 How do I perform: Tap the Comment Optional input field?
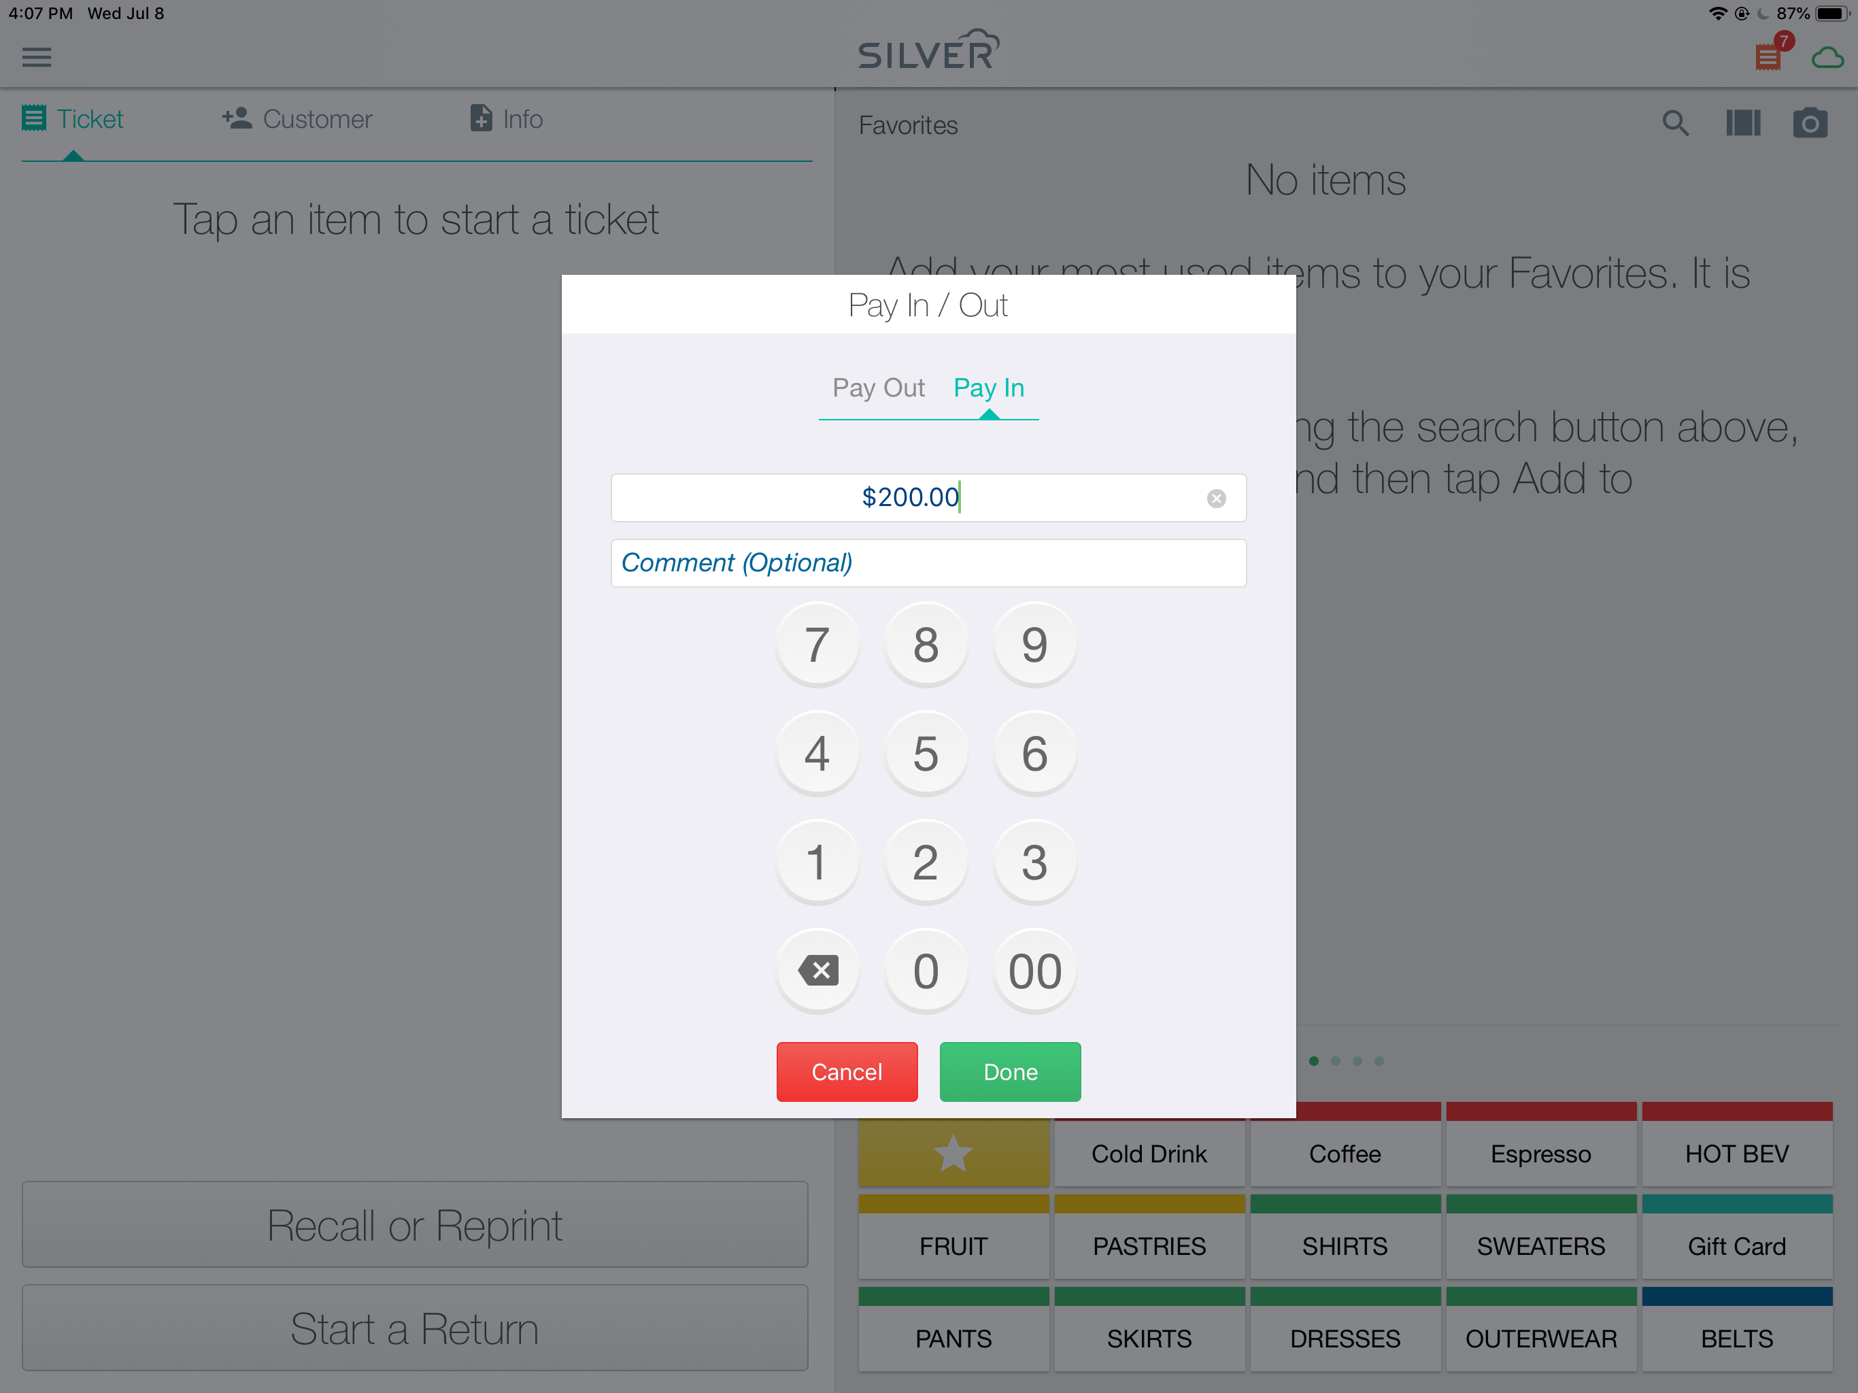[x=930, y=562]
